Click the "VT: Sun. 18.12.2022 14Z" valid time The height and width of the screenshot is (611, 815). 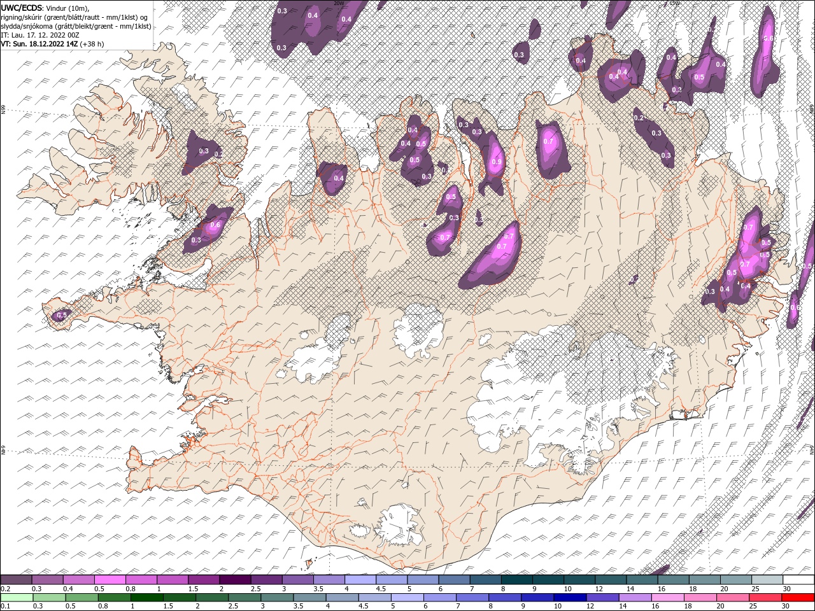click(x=39, y=44)
